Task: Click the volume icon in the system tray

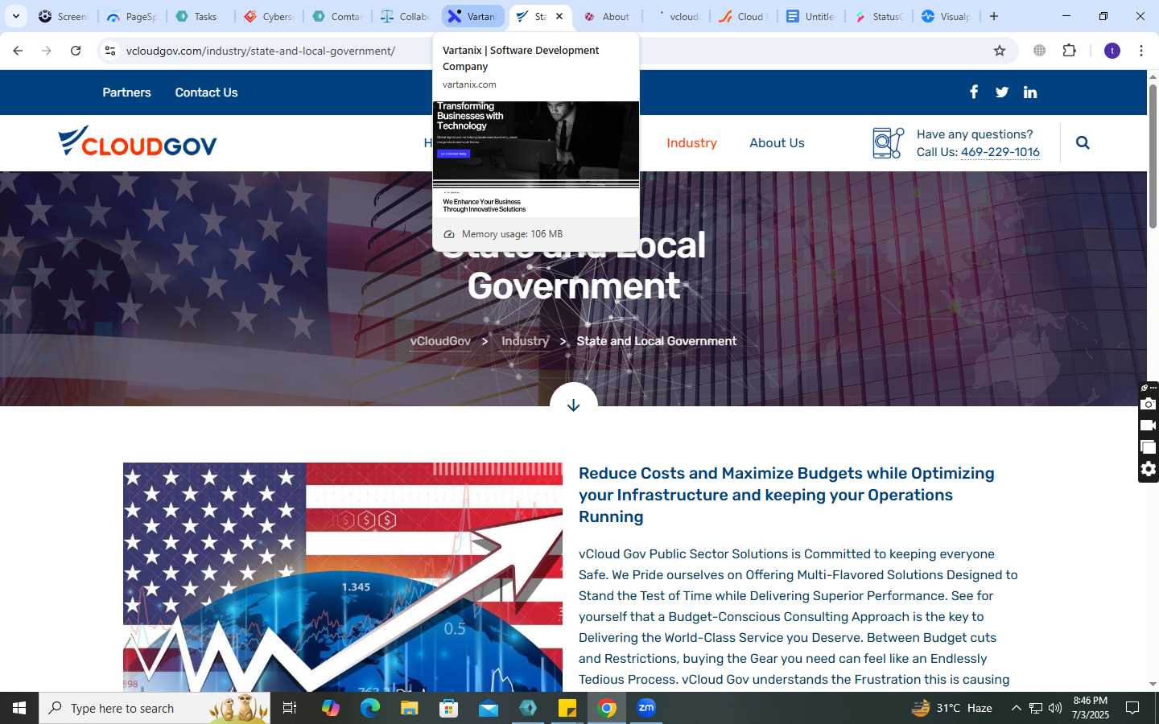Action: pos(1055,708)
